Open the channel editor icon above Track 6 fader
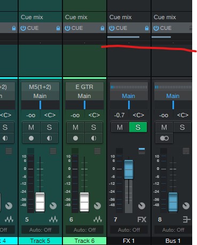Screen dimensions: 197x245 97,151
